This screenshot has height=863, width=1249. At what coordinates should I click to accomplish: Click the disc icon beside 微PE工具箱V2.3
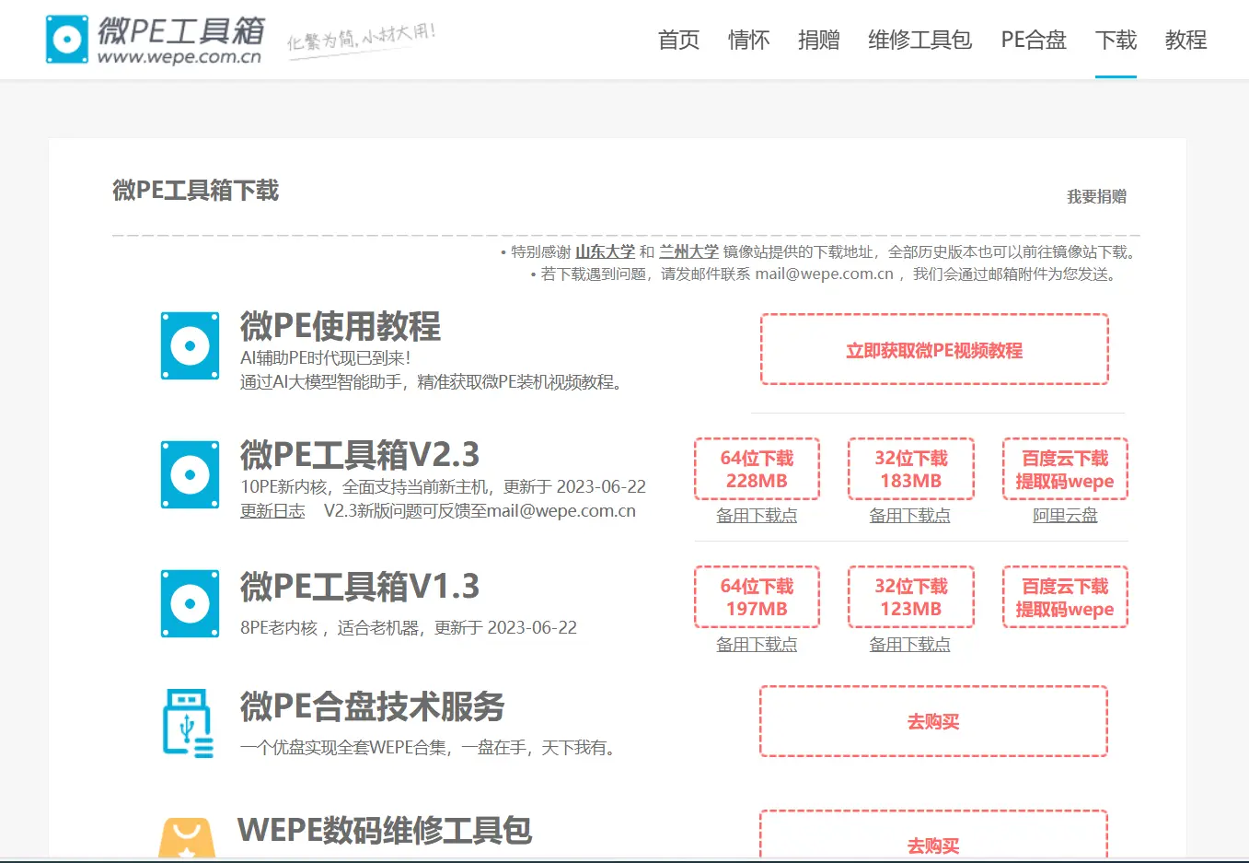coord(191,475)
